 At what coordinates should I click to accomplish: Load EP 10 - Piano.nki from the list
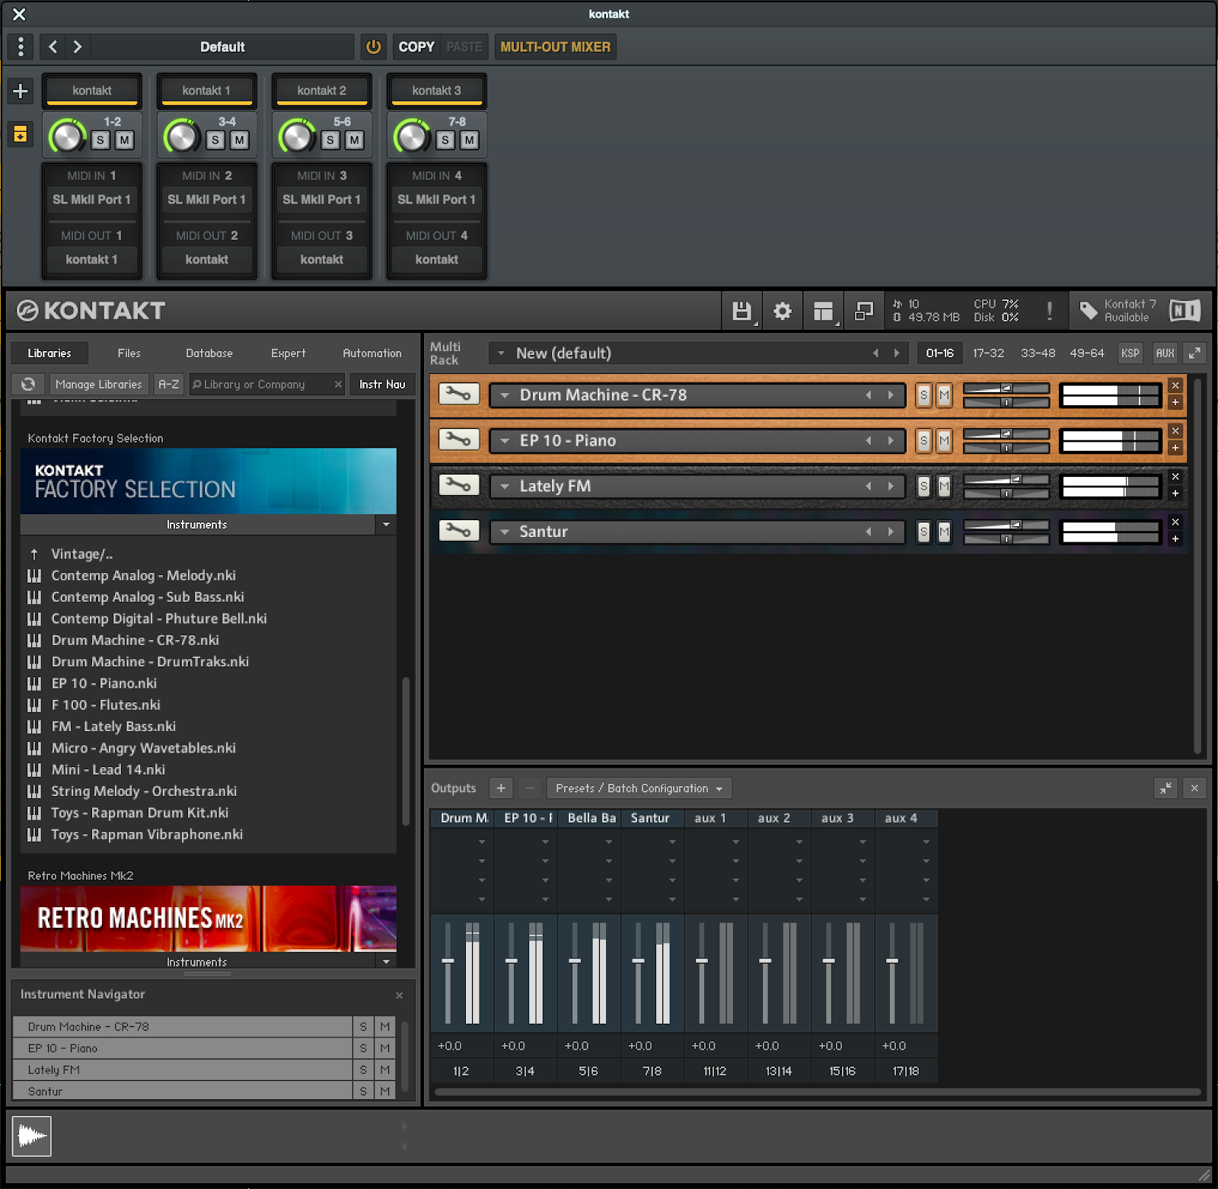coord(104,683)
